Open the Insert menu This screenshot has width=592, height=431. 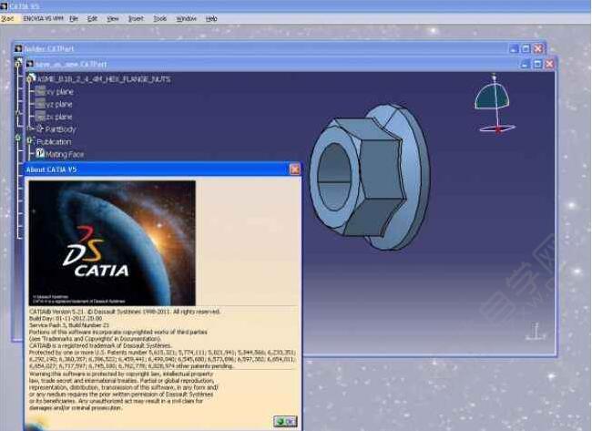[136, 18]
